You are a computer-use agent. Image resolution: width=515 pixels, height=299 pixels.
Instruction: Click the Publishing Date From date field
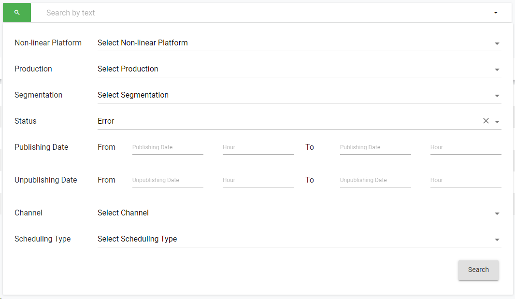[168, 147]
